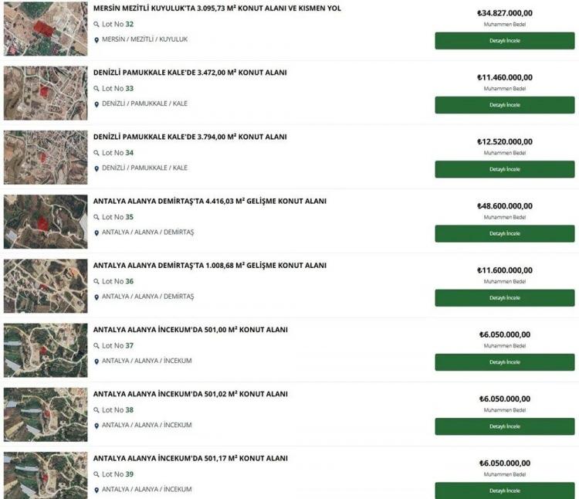579x499 pixels.
Task: Open the Antalya Alanya İncekum 501,00 m² listing title
Action: (x=190, y=330)
